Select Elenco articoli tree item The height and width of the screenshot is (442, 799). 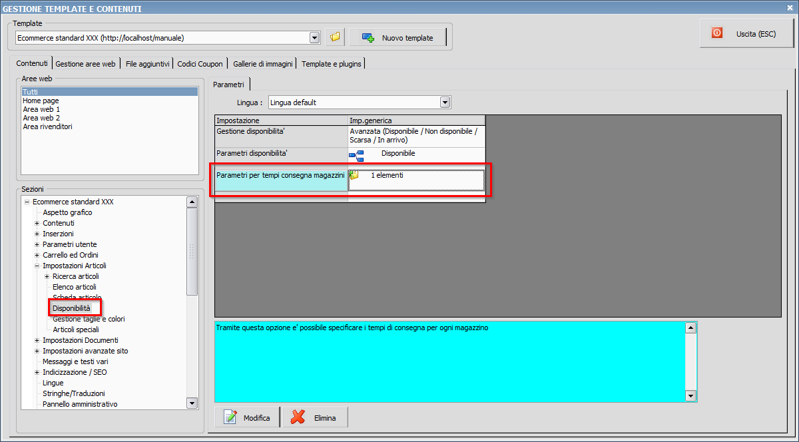pos(75,287)
